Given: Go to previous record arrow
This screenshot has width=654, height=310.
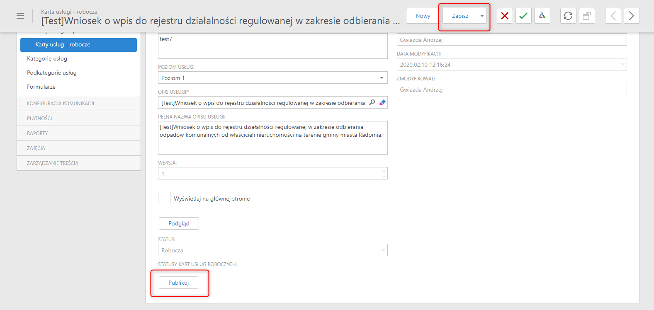Looking at the screenshot, I should [x=613, y=16].
